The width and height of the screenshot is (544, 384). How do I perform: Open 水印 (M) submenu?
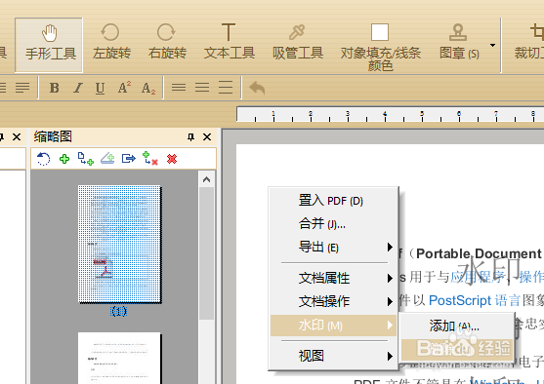(x=333, y=326)
